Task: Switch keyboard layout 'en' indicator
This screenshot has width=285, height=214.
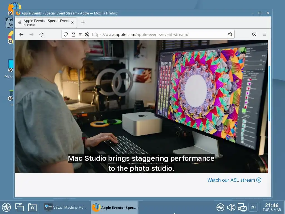Action: pos(253,207)
